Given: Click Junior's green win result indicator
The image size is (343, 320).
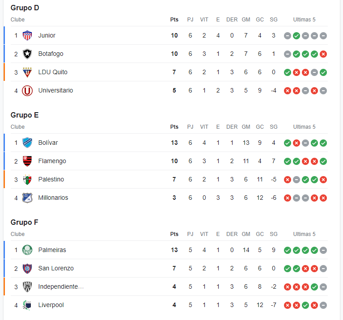Looking at the screenshot, I should tap(296, 36).
